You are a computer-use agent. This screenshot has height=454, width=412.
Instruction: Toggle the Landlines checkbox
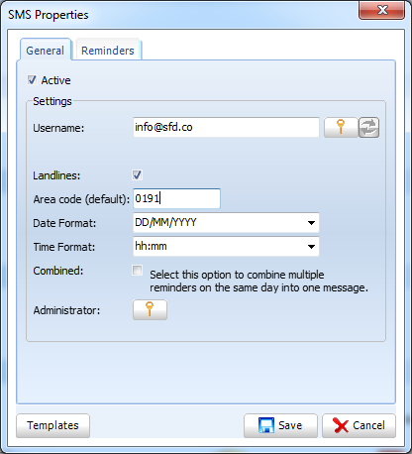coord(138,174)
